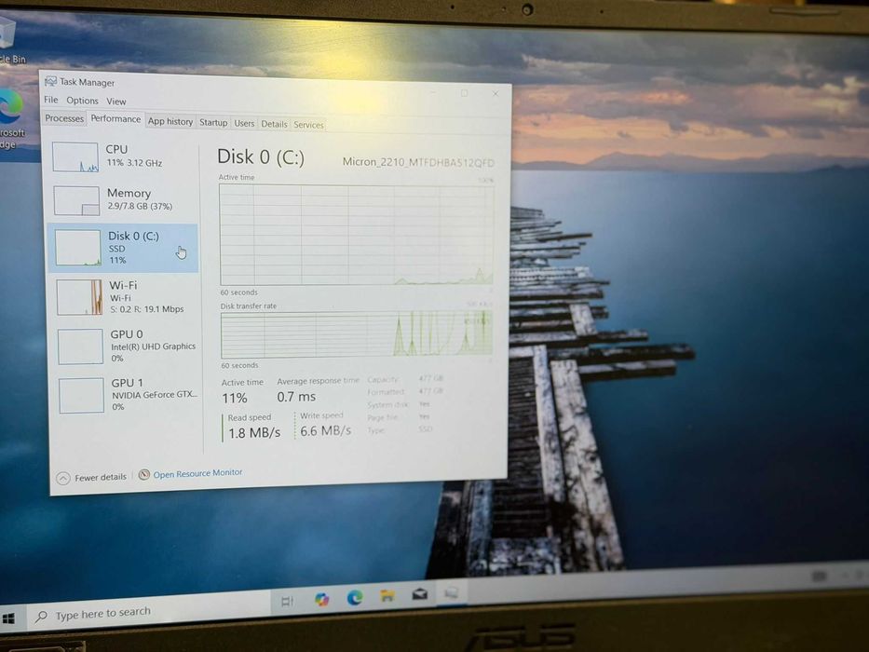Click the 'Disk 0 (C:)' heading

pyautogui.click(x=261, y=156)
